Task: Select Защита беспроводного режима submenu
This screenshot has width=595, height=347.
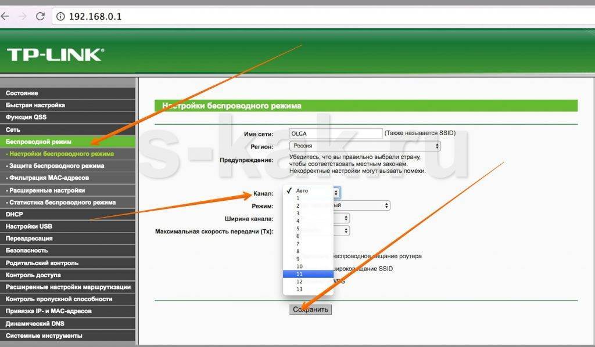Action: pos(67,166)
